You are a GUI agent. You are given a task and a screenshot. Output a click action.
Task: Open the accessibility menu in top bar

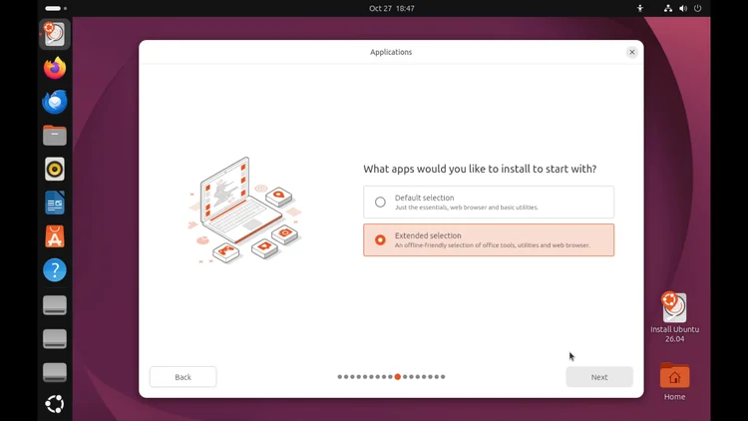(x=639, y=8)
